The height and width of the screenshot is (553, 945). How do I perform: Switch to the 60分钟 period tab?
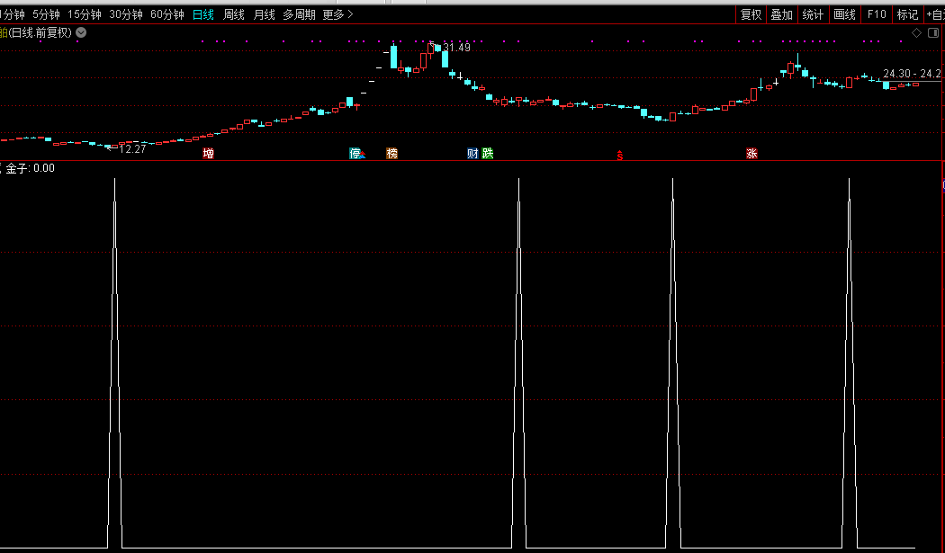coord(167,14)
